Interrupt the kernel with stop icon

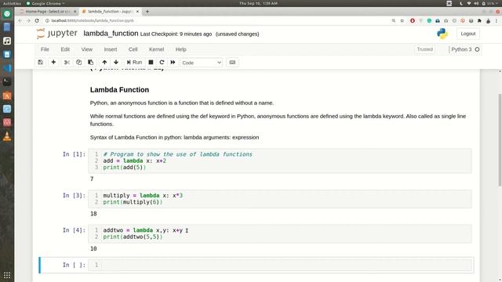pos(151,63)
